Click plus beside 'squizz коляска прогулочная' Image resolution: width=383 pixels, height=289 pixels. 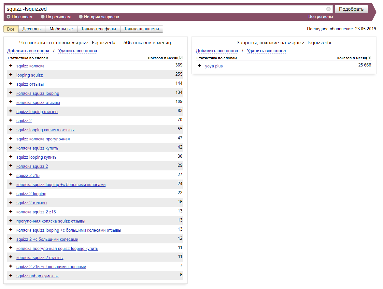11,138
